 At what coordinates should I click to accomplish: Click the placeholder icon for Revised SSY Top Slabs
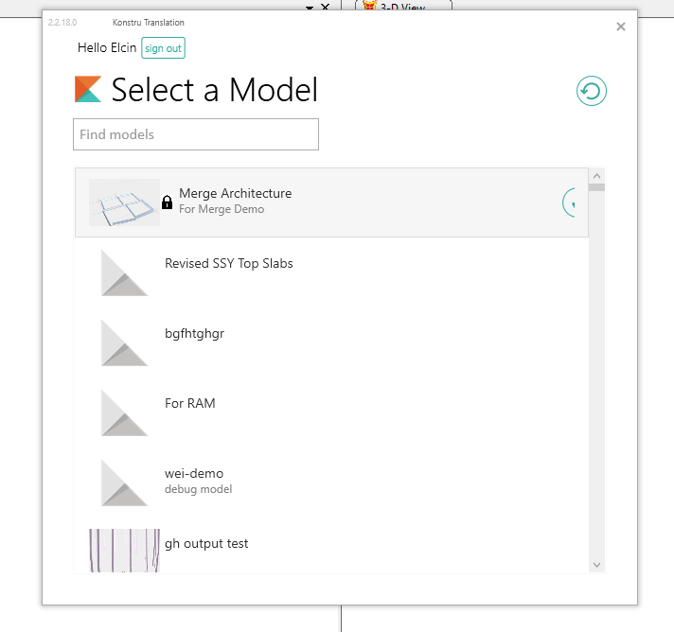point(124,272)
